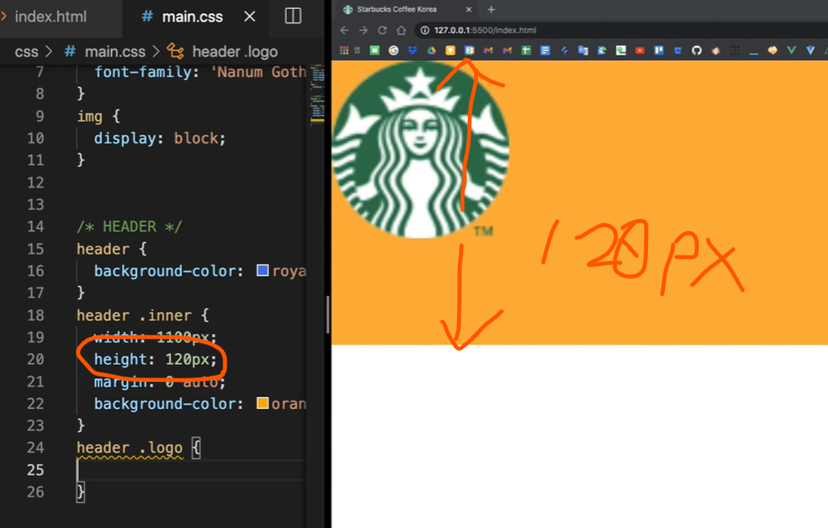828x528 pixels.
Task: Click the 'font-family' line in the editor
Action: pos(200,72)
